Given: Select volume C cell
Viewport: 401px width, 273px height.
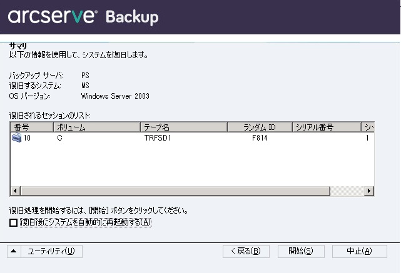Looking at the screenshot, I should [59, 138].
